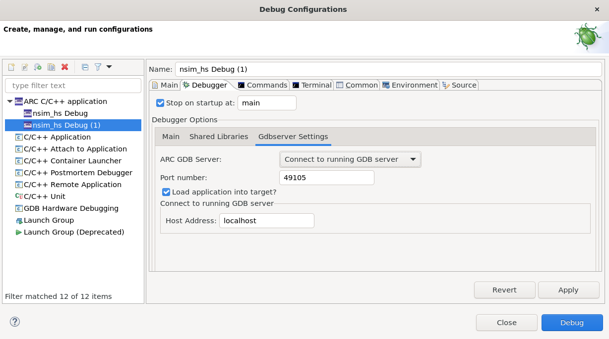Click the Apply button
The image size is (609, 339).
pyautogui.click(x=568, y=290)
